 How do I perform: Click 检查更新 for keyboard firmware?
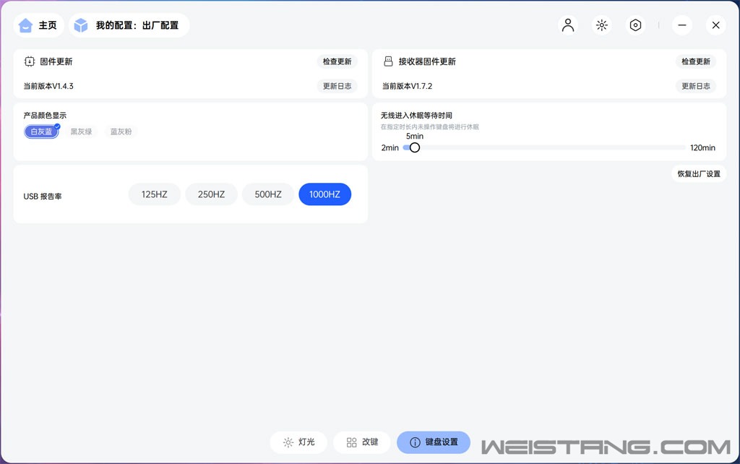337,61
